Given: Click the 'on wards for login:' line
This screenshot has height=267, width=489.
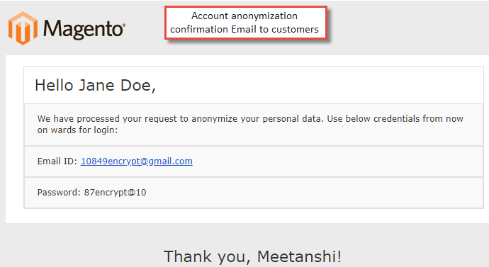Looking at the screenshot, I should [77, 130].
